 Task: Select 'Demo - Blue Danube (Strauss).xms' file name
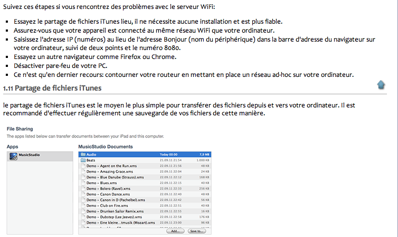coord(115,177)
